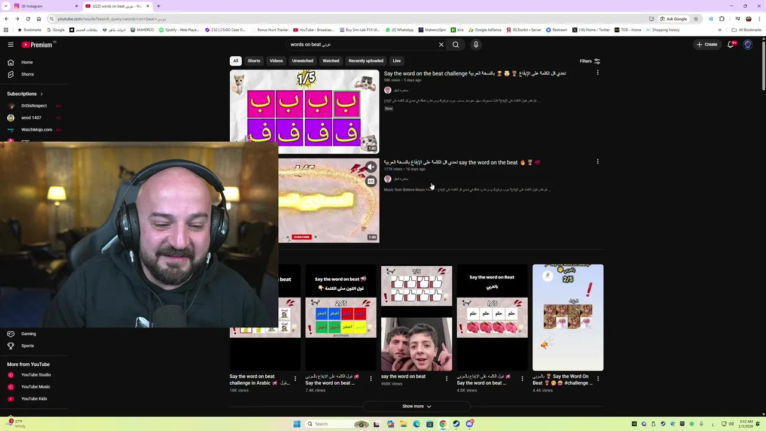
Task: Open Steam from the taskbar
Action: tap(456, 424)
